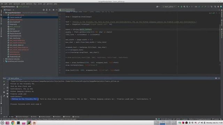The width and height of the screenshot is (223, 125).
Task: Collapse the ImageManipulator root folder
Action: pyautogui.click(x=4, y=12)
